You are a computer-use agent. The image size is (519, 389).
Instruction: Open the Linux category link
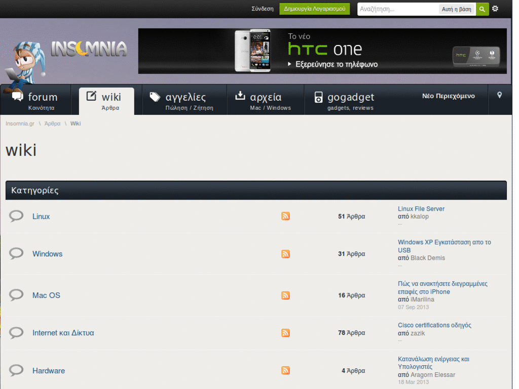click(x=41, y=216)
